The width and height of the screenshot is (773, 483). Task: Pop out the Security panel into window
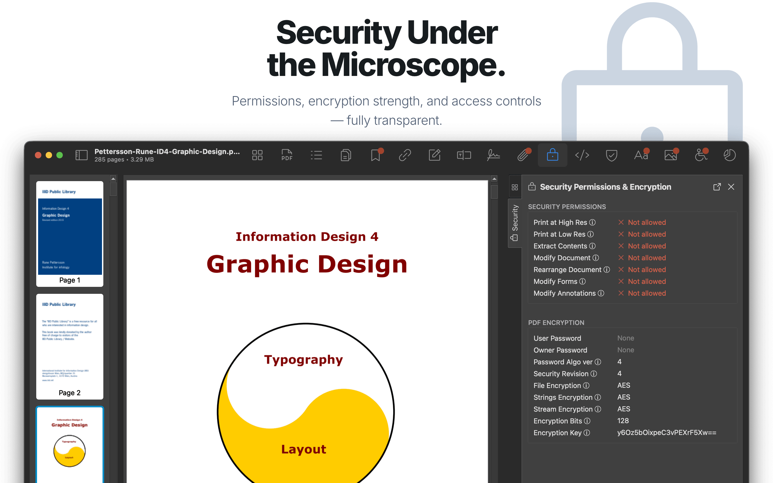click(717, 187)
